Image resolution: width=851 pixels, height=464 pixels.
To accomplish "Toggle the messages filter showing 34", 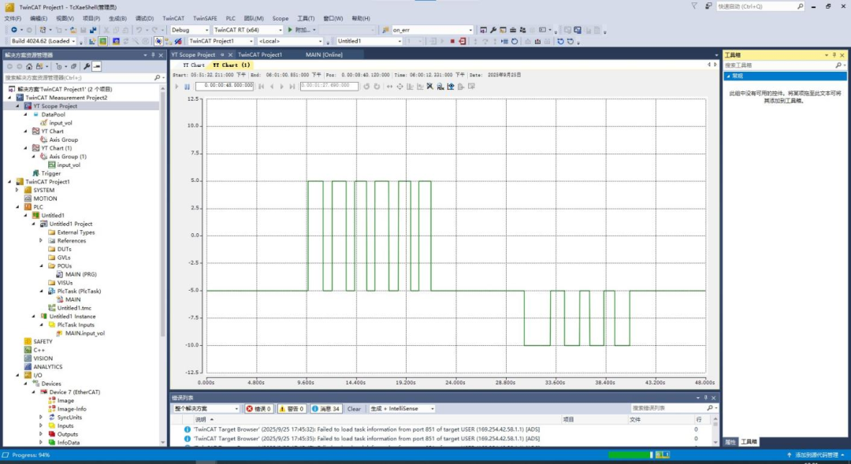I will 326,409.
